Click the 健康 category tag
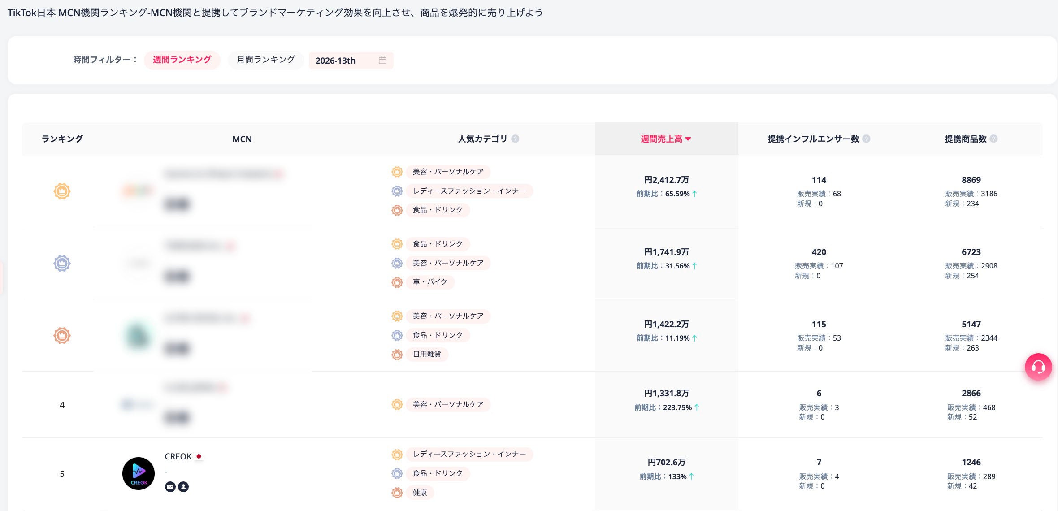Screen dimensions: 1058x511 click(x=420, y=493)
